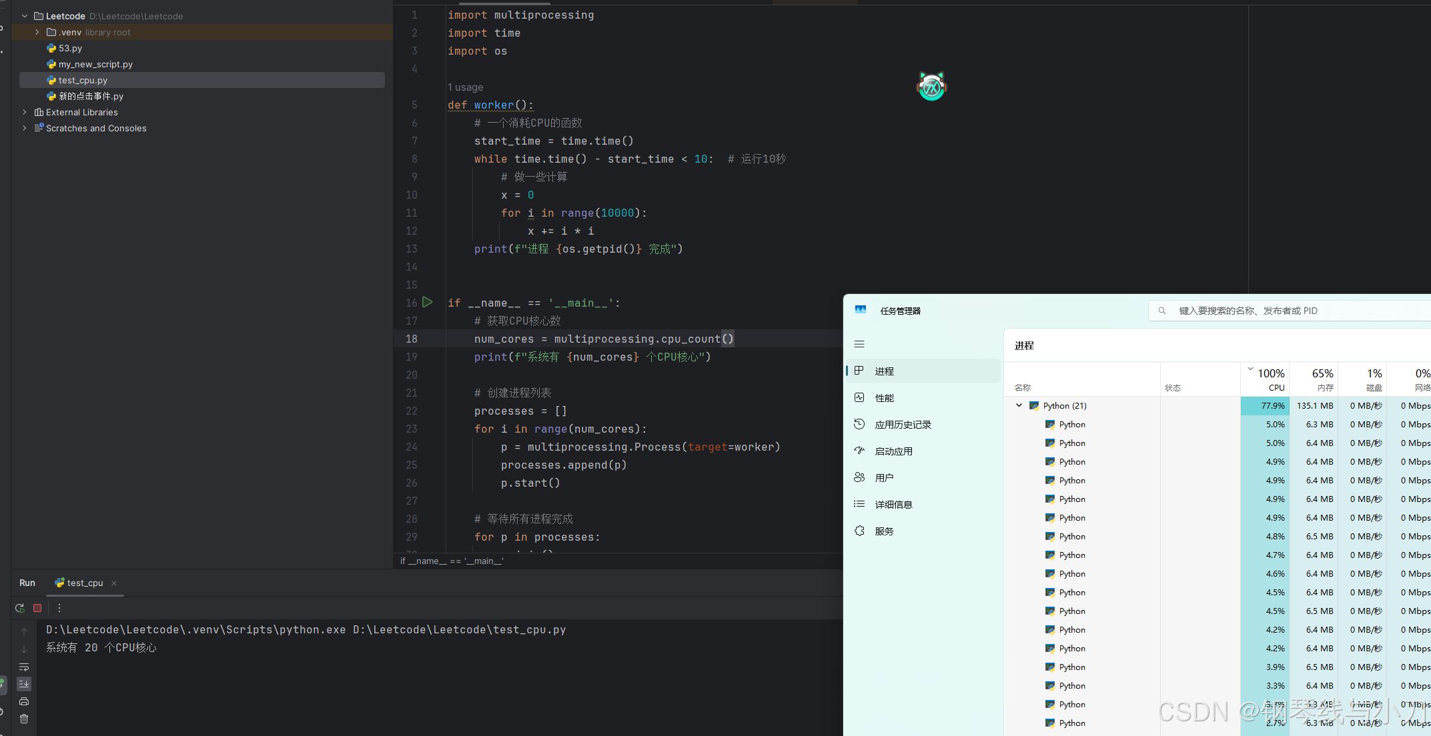The image size is (1431, 736).
Task: Open the 性能 page in Task Manager
Action: tap(923, 398)
